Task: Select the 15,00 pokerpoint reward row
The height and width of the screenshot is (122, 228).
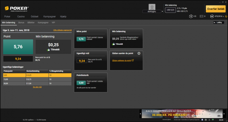Action: click(x=37, y=79)
